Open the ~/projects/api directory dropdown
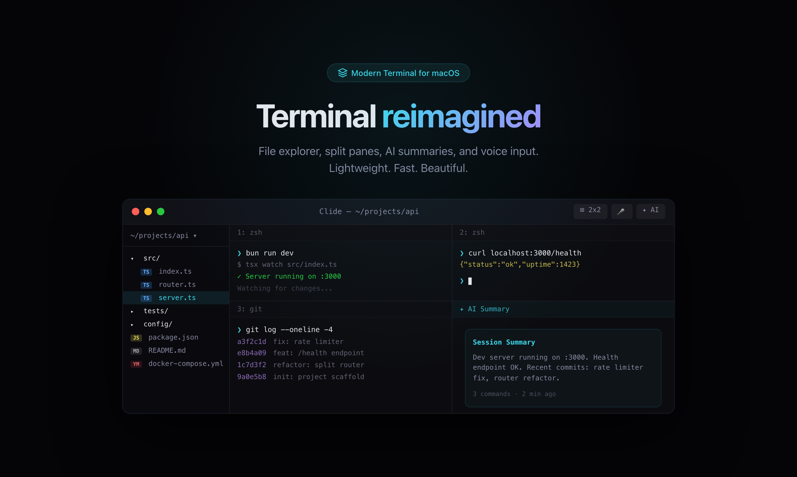The width and height of the screenshot is (797, 477). pos(163,236)
